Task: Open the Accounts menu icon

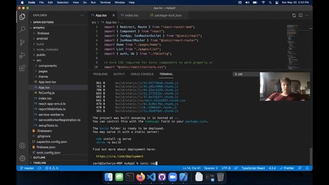Action: tap(22, 145)
